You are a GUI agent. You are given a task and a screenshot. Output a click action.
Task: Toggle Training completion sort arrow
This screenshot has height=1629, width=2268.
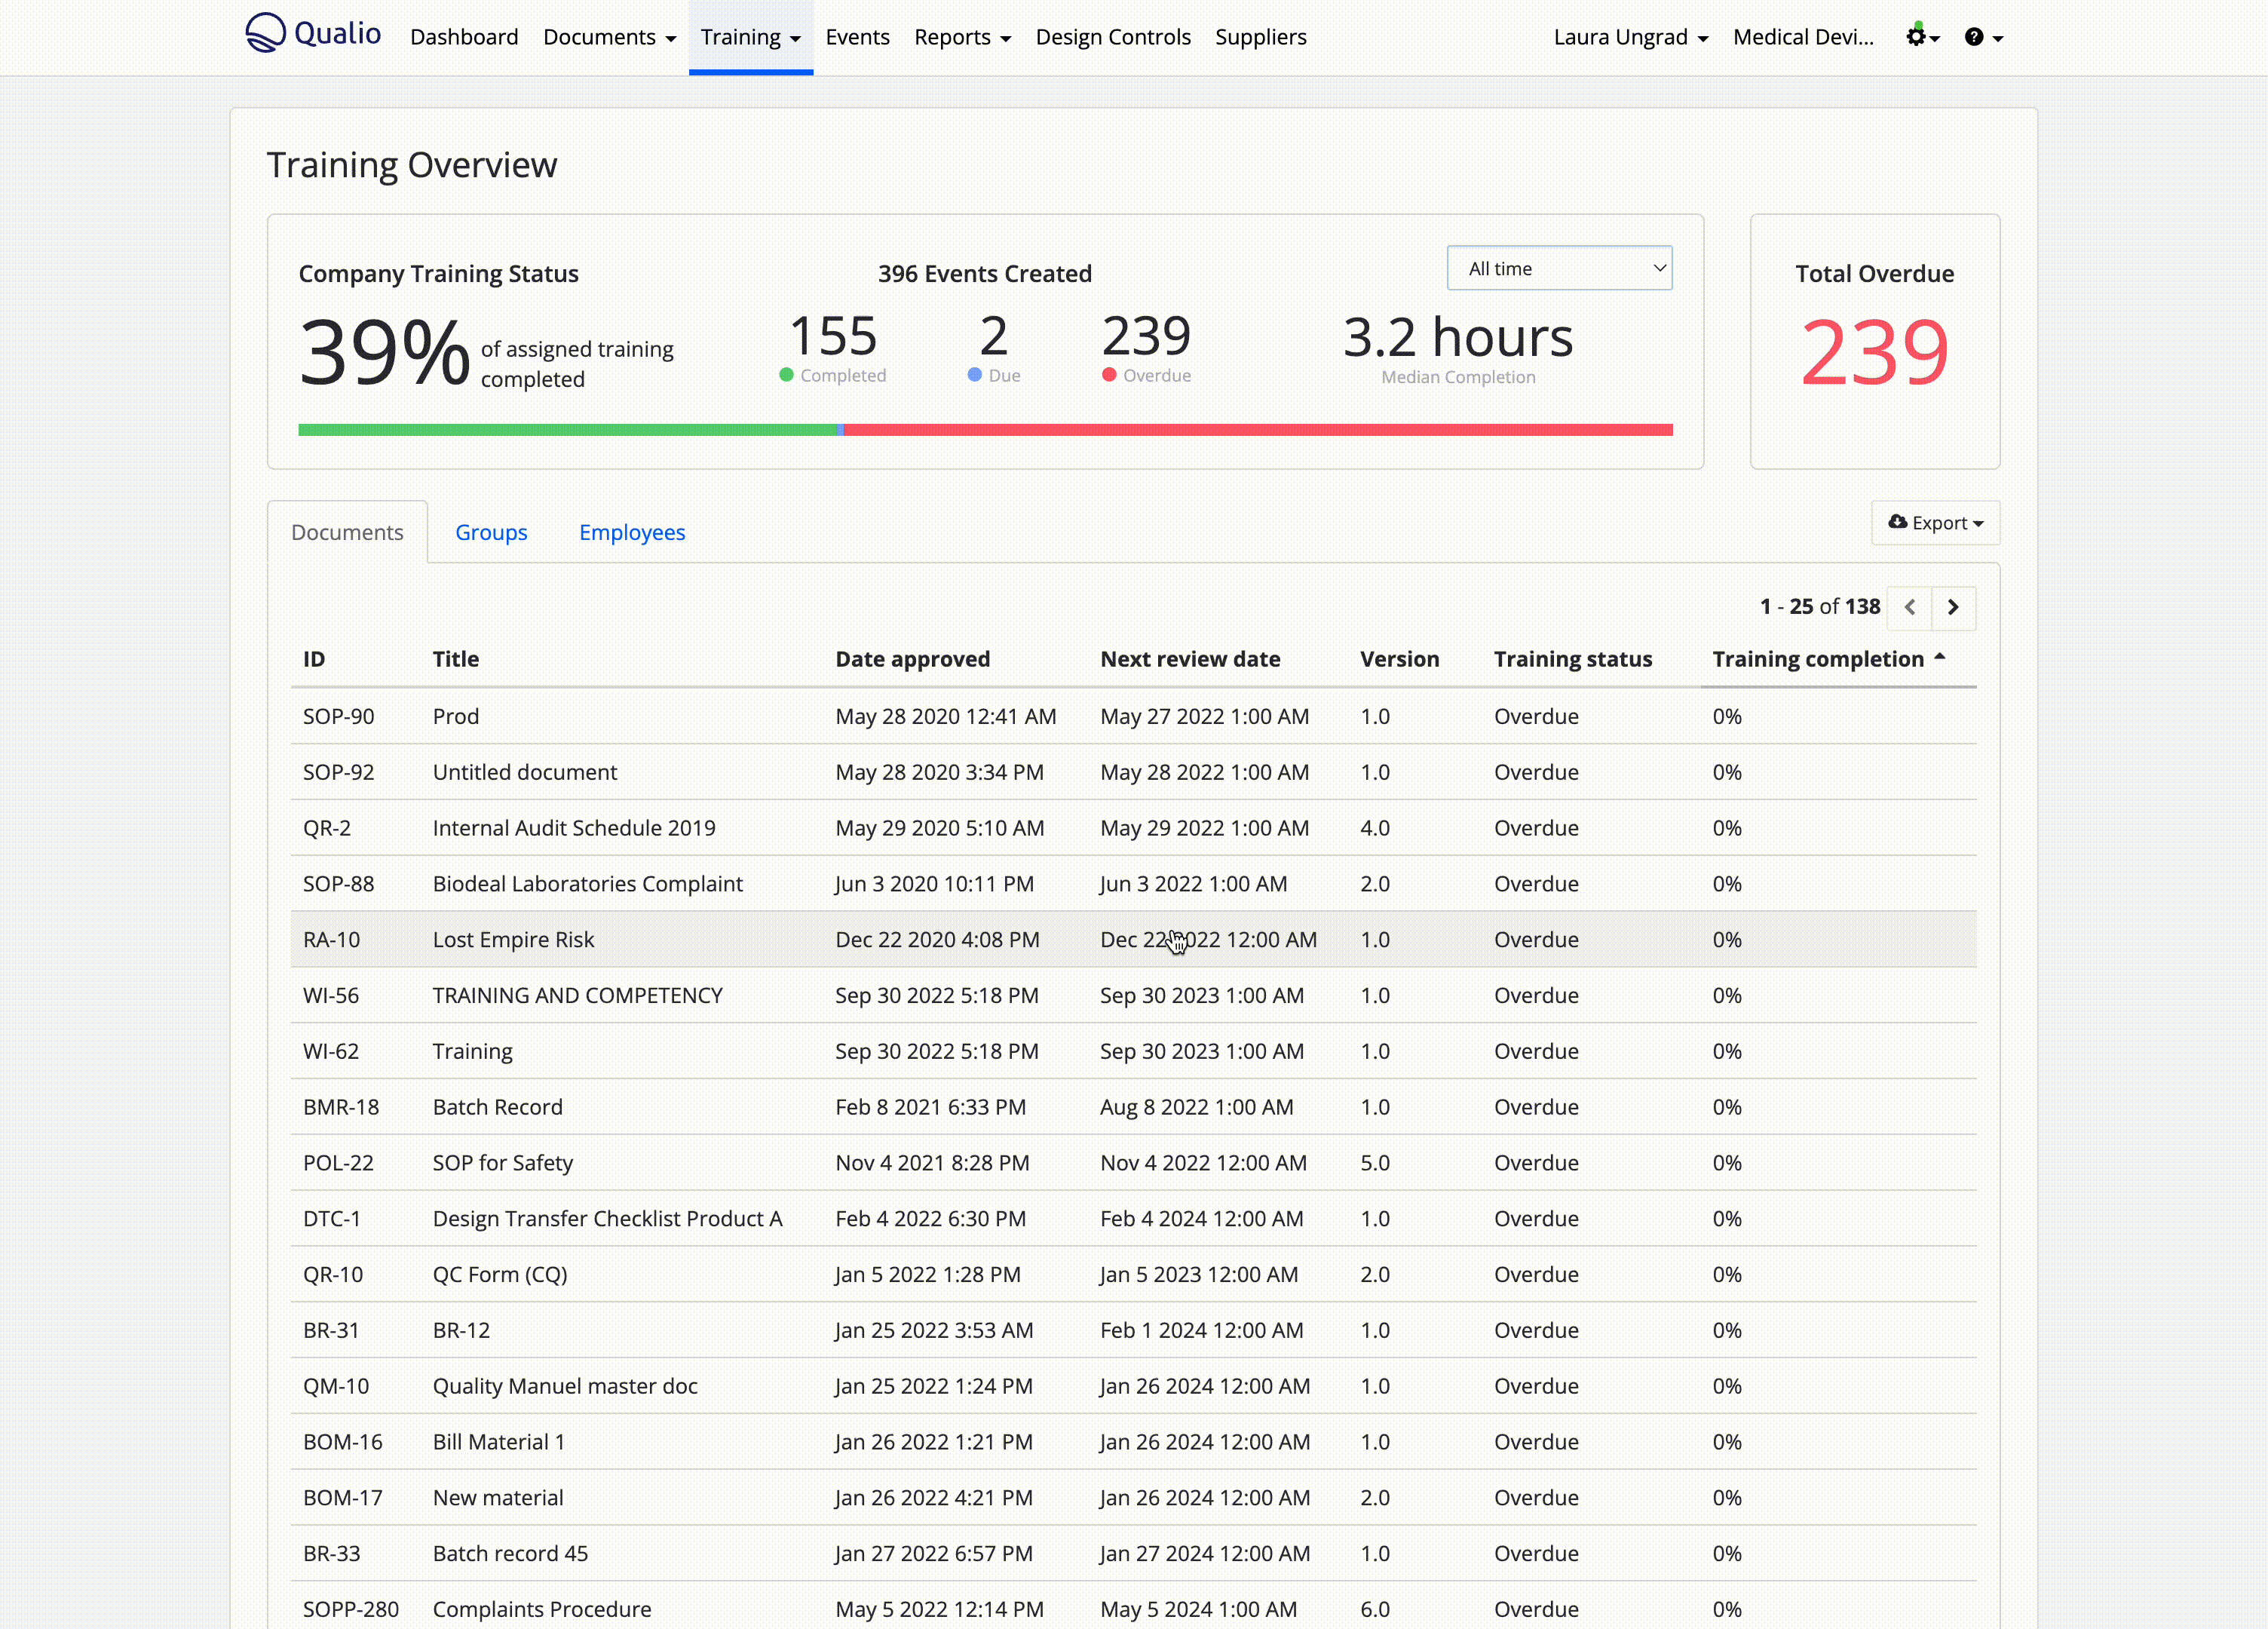1939,657
